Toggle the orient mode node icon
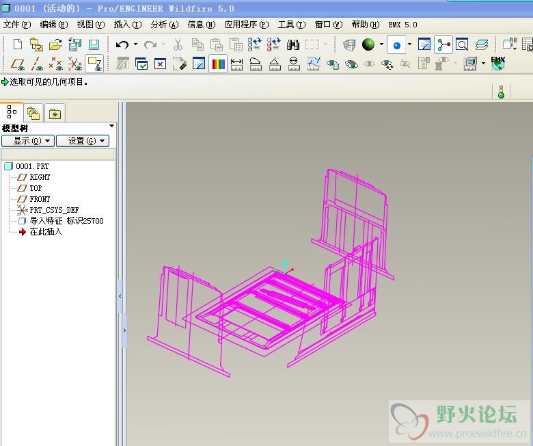This screenshot has width=533, height=446. point(443,44)
